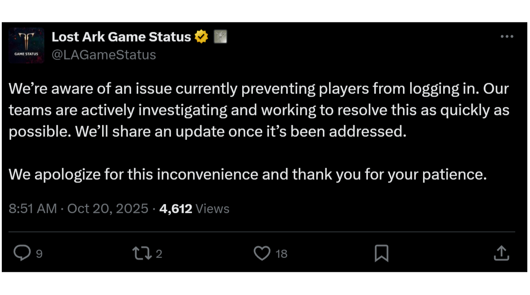Viewport: 530px width, 295px height.
Task: Click the Lost Ark Game Status display name
Action: pyautogui.click(x=121, y=37)
